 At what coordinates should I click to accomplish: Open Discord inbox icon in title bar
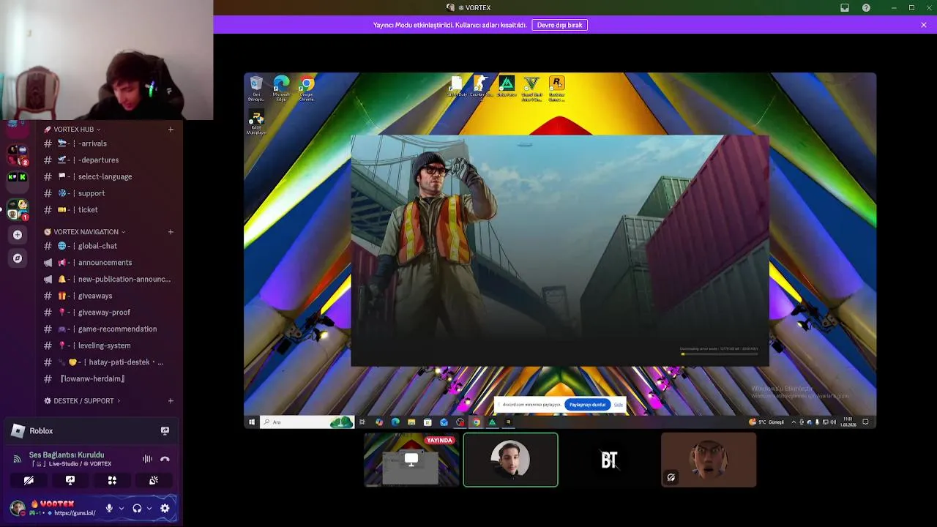pyautogui.click(x=845, y=8)
